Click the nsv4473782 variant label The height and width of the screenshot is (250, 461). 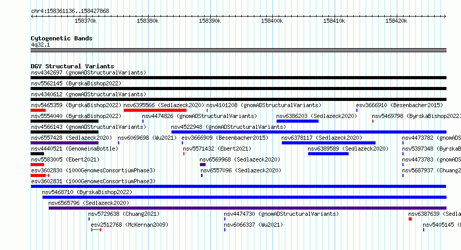pyautogui.click(x=431, y=138)
